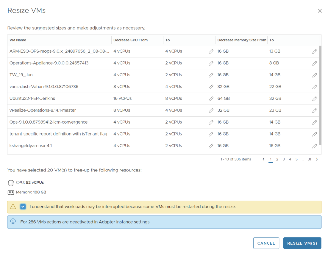Open page 31 of results
The width and height of the screenshot is (328, 256).
pyautogui.click(x=309, y=159)
